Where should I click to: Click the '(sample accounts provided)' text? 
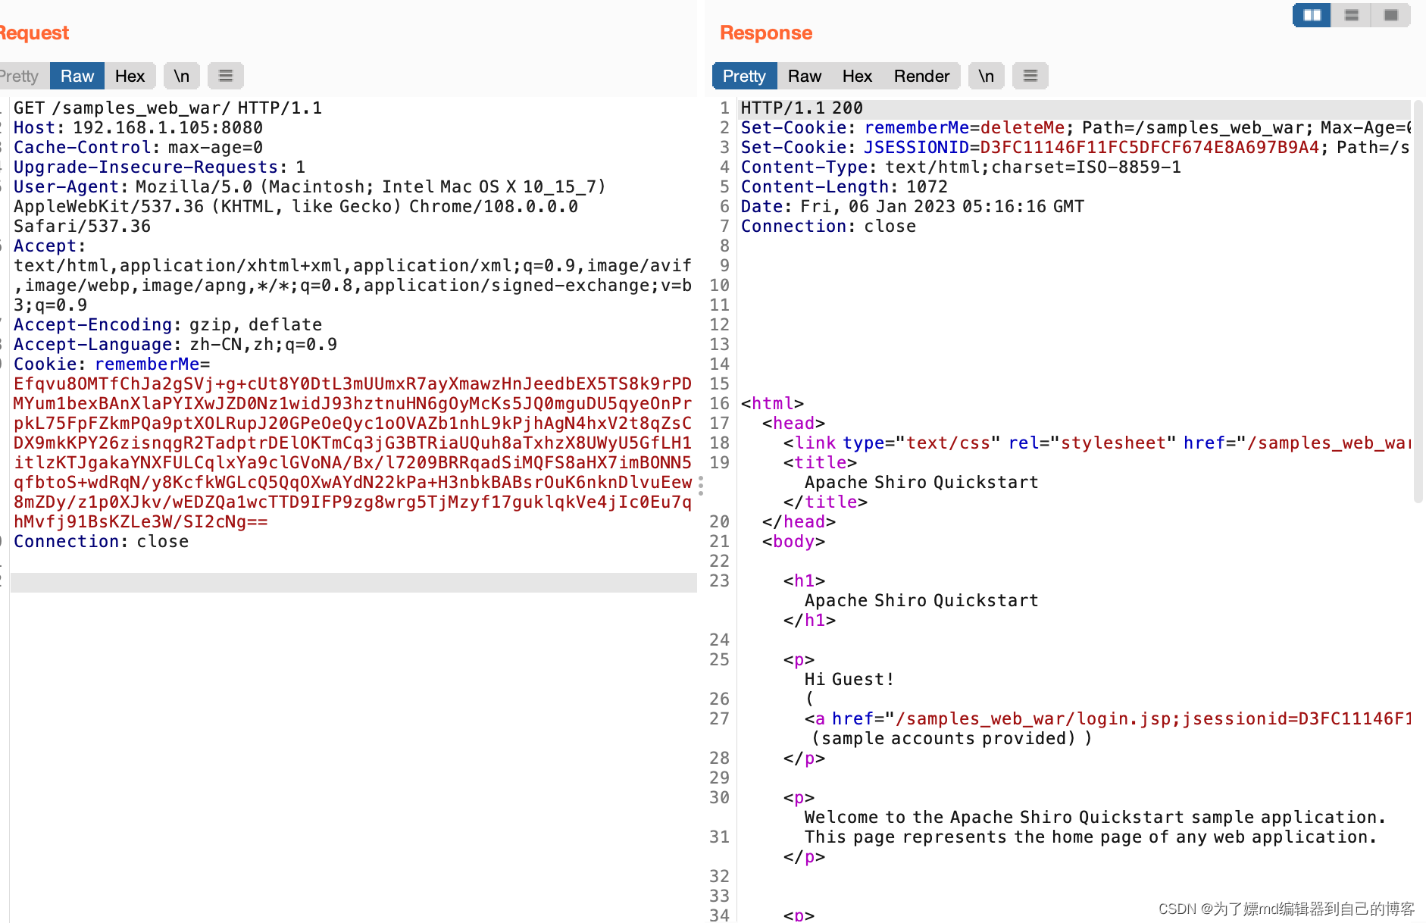(943, 738)
